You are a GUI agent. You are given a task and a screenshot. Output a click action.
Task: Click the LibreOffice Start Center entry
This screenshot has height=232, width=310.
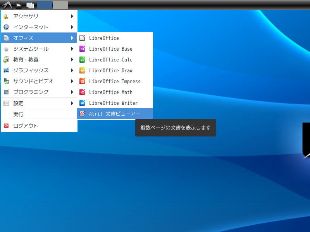pyautogui.click(x=104, y=38)
